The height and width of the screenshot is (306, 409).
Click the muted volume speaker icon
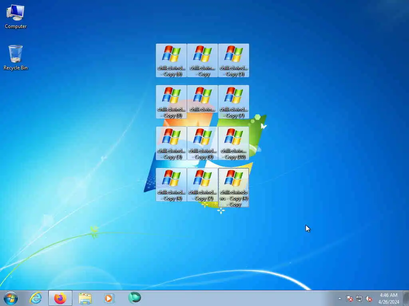pos(369,299)
